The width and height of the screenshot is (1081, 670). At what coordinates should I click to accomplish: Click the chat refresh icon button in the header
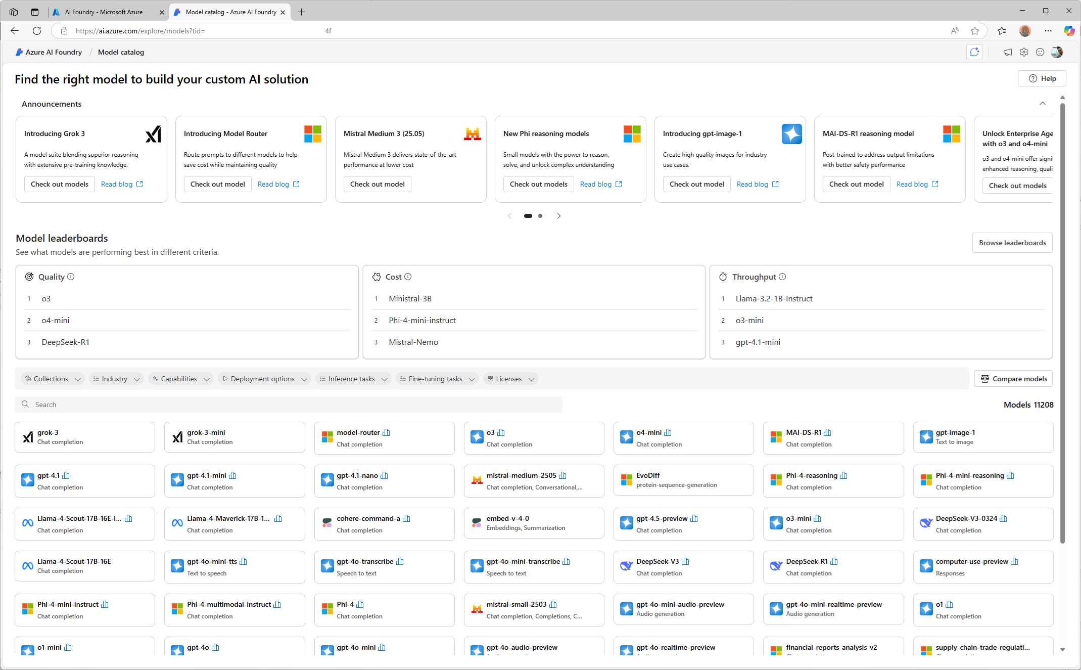tap(974, 52)
